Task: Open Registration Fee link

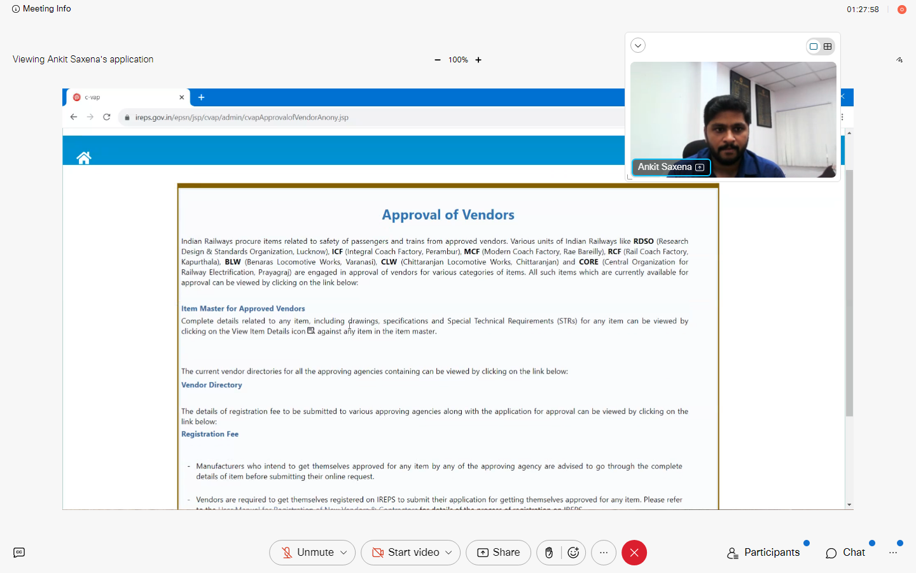Action: coord(210,434)
